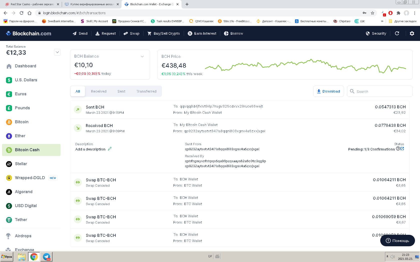Open the browser extensions puzzle icon

(x=398, y=13)
